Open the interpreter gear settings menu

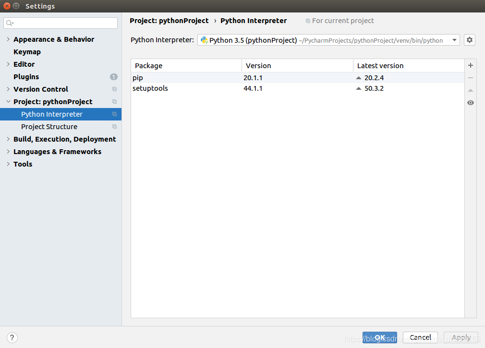470,40
